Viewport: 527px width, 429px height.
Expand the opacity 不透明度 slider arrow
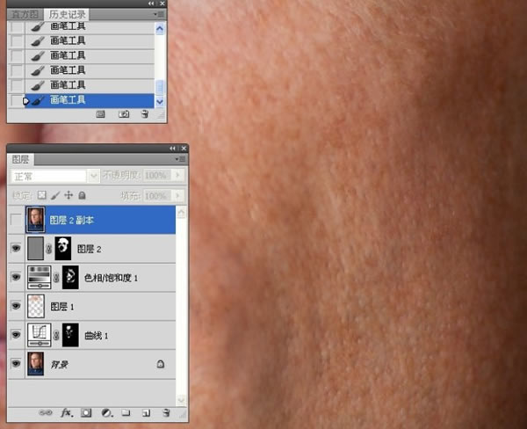[177, 175]
